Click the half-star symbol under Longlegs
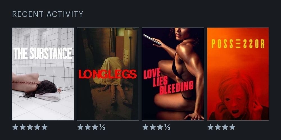 pos(102,127)
